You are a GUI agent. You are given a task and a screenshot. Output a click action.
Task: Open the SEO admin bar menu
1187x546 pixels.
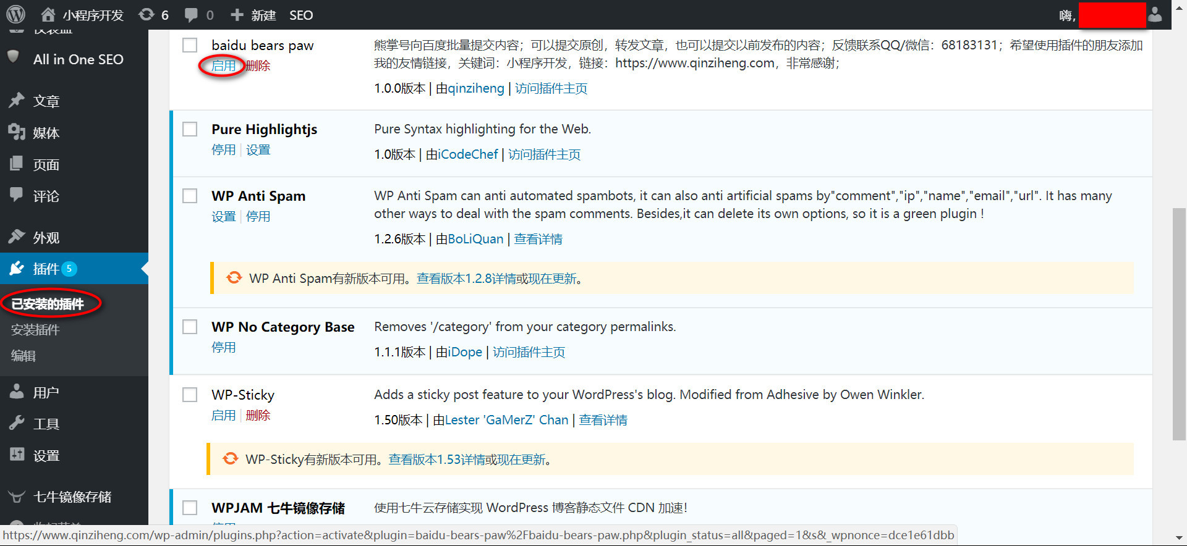301,15
